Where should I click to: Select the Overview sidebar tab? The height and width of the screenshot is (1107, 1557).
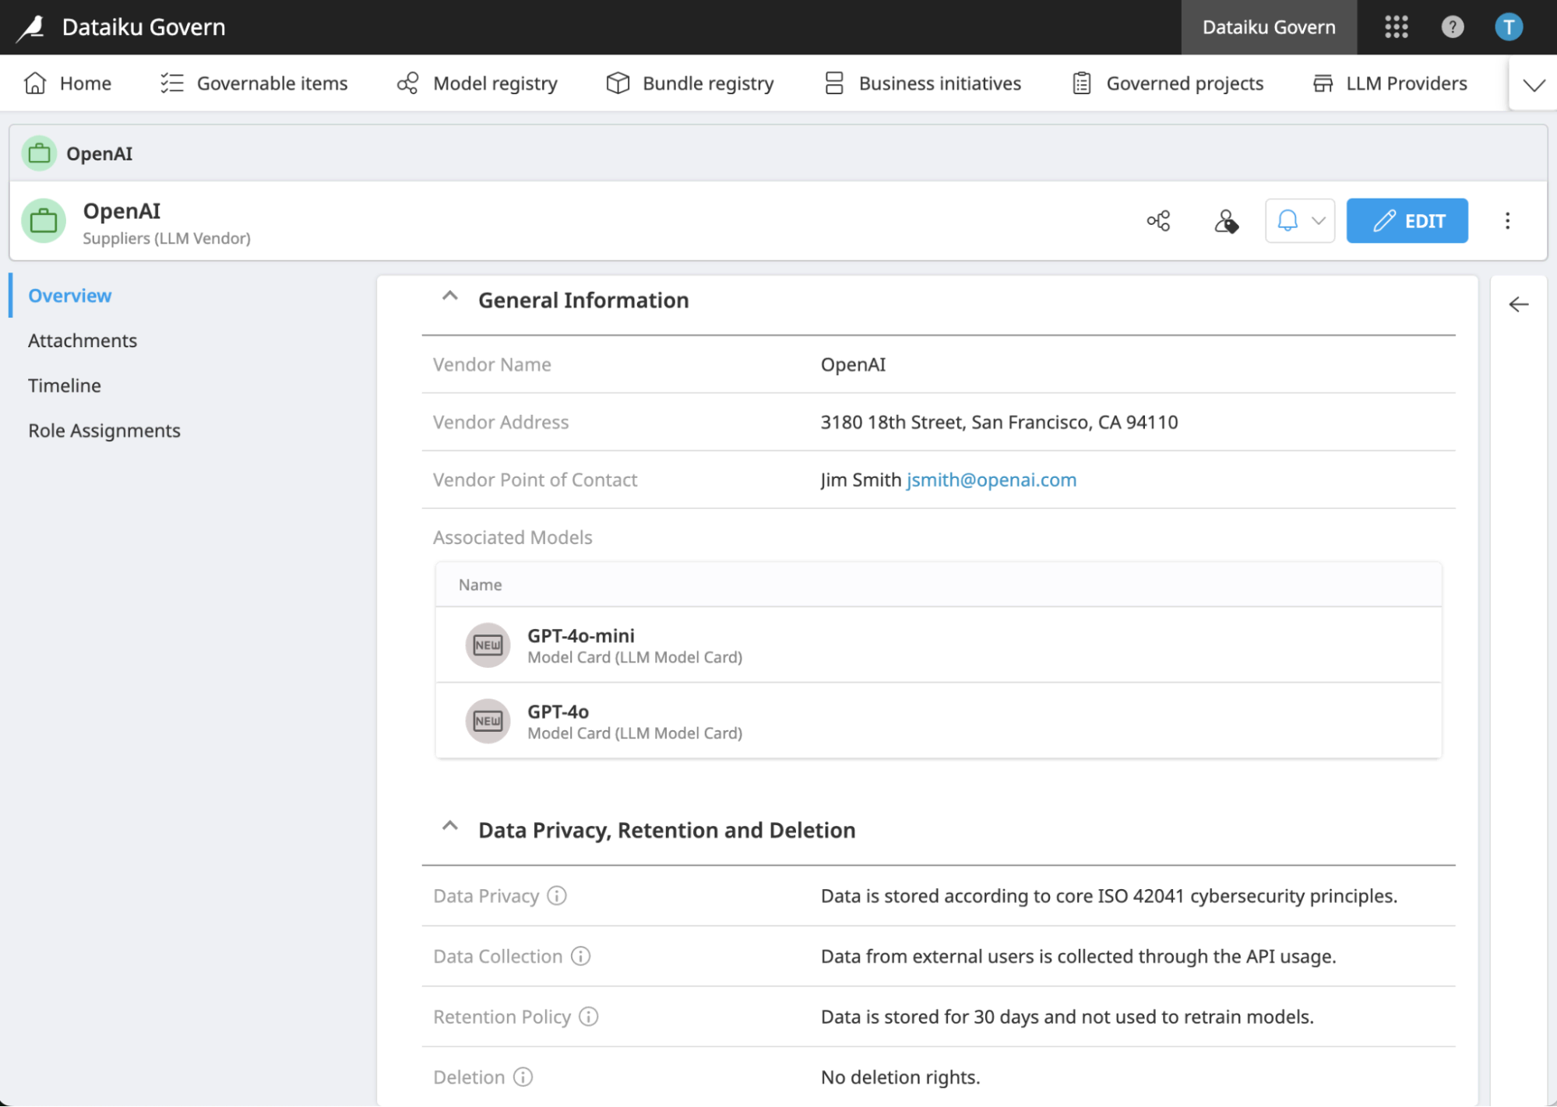tap(70, 296)
